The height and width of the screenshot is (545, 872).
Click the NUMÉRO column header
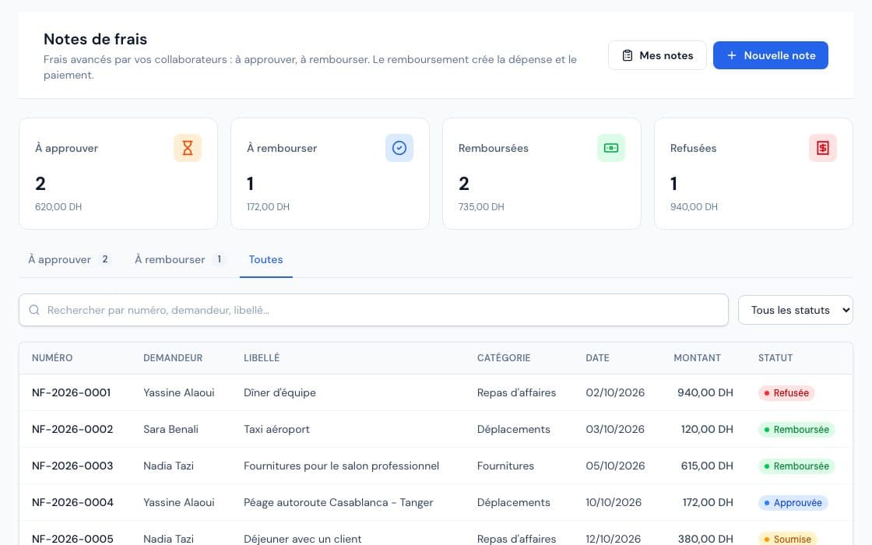point(52,358)
